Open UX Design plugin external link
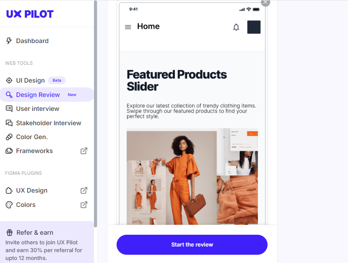 (84, 190)
